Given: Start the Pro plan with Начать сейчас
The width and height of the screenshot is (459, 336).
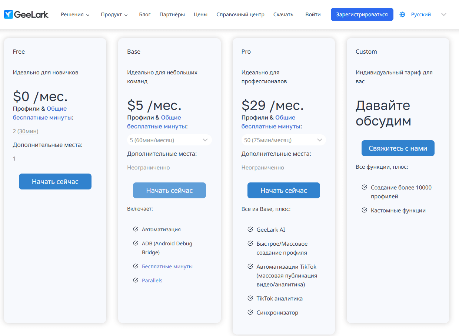Looking at the screenshot, I should [x=283, y=191].
